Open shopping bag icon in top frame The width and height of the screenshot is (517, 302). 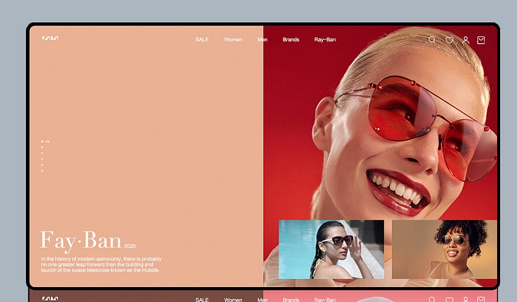point(481,40)
